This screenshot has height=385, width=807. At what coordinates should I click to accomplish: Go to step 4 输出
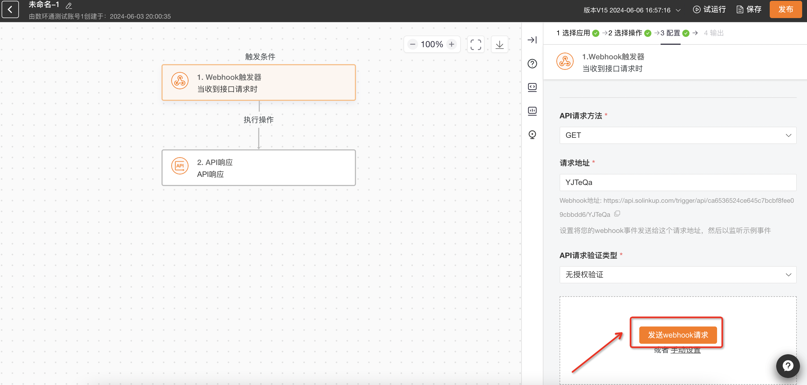[x=714, y=33]
